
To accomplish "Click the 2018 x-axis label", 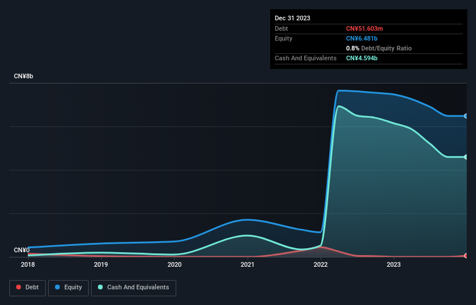I will point(28,264).
